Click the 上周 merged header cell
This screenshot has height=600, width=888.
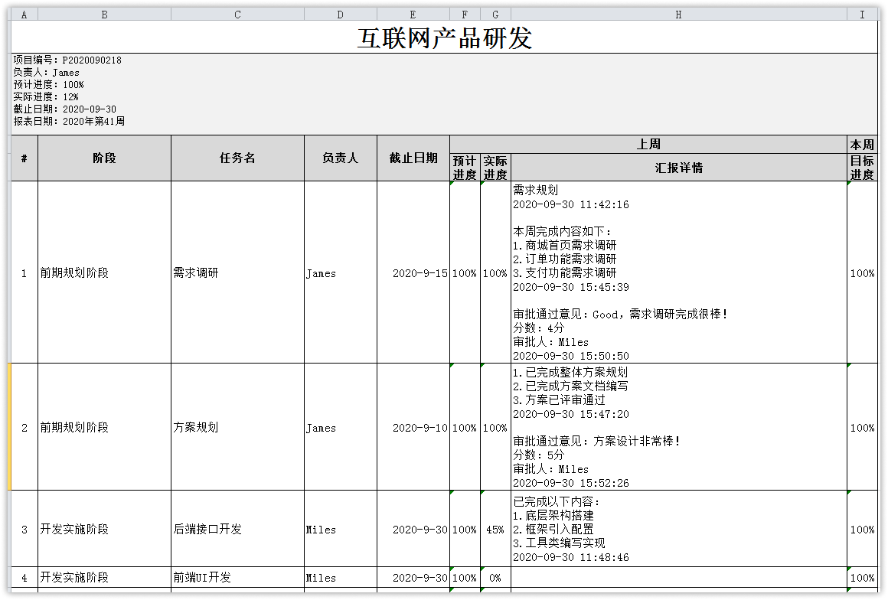[648, 145]
